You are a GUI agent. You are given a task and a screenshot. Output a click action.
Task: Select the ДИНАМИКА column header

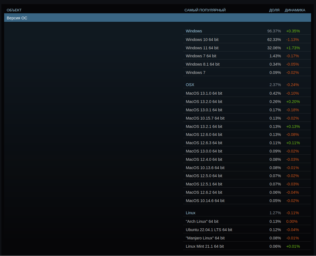point(295,10)
